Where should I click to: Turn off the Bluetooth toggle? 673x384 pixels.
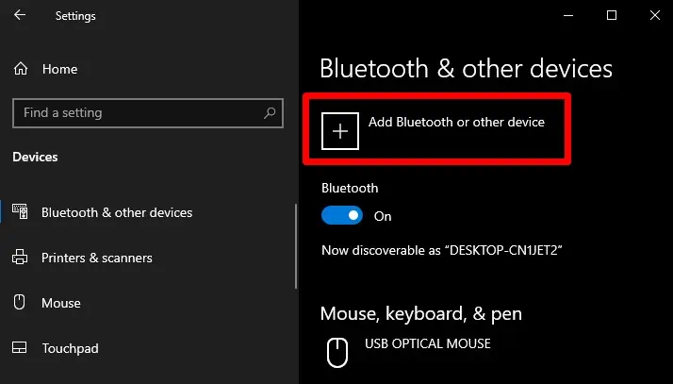pos(341,216)
